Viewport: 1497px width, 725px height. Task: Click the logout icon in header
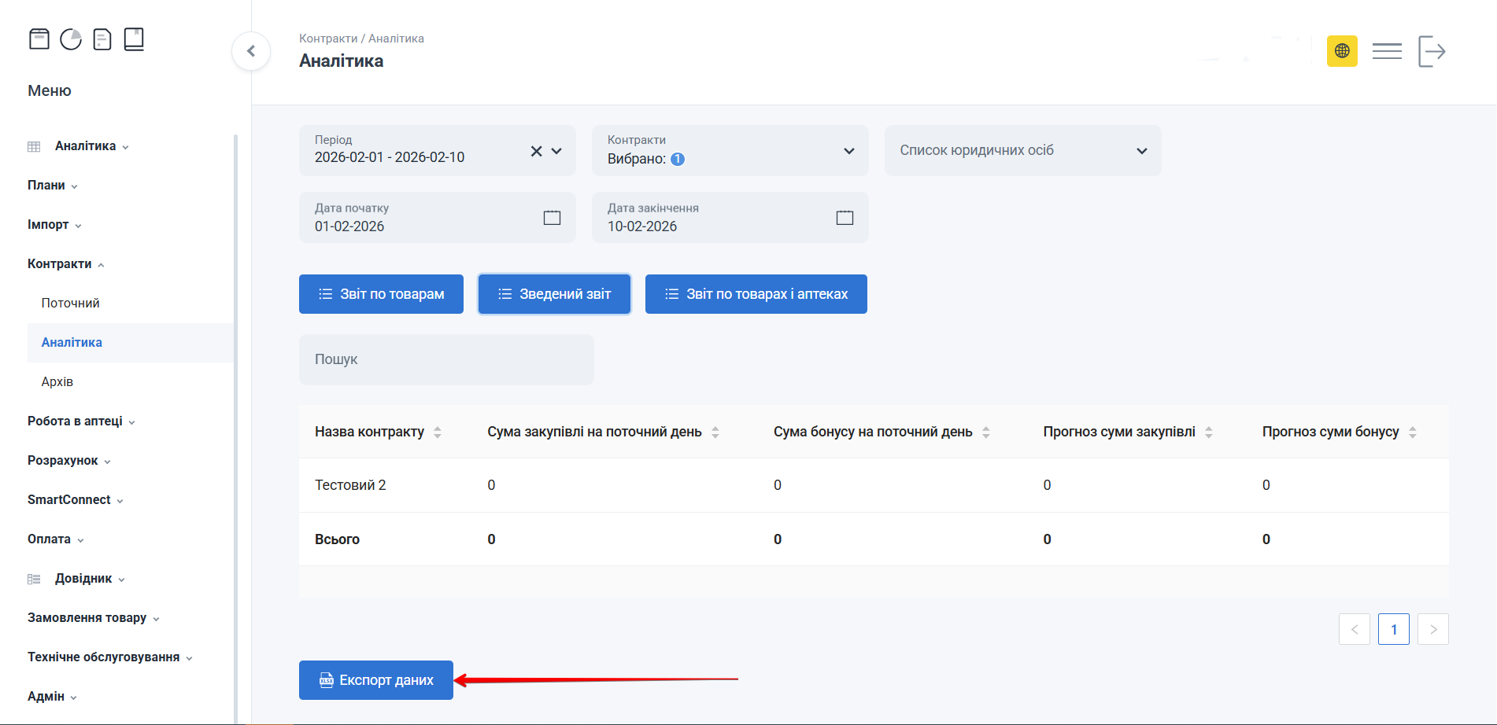[x=1432, y=51]
